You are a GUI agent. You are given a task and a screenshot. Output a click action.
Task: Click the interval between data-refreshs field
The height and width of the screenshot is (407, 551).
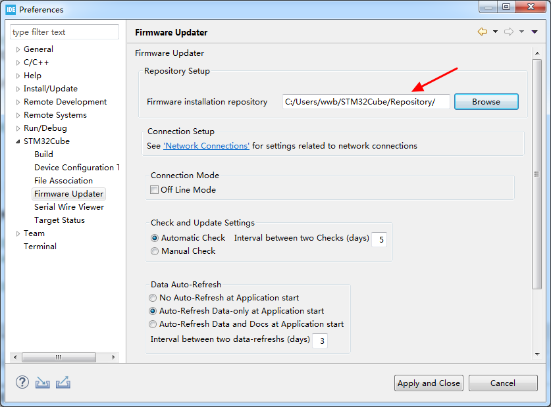(320, 341)
